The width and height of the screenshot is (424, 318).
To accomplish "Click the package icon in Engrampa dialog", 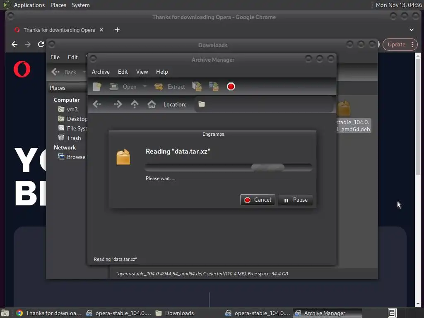I will click(123, 157).
